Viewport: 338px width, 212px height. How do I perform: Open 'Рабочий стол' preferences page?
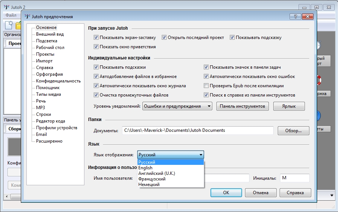point(50,48)
